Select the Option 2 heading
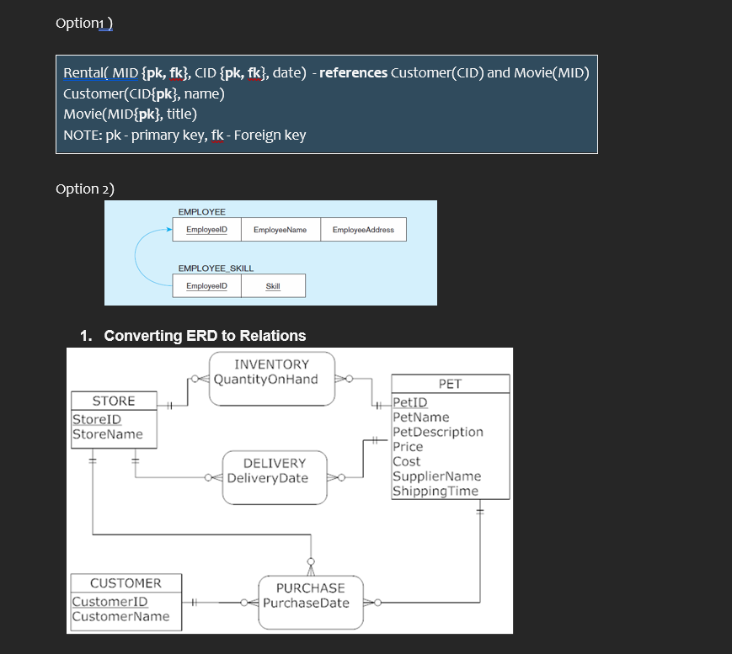 (84, 189)
